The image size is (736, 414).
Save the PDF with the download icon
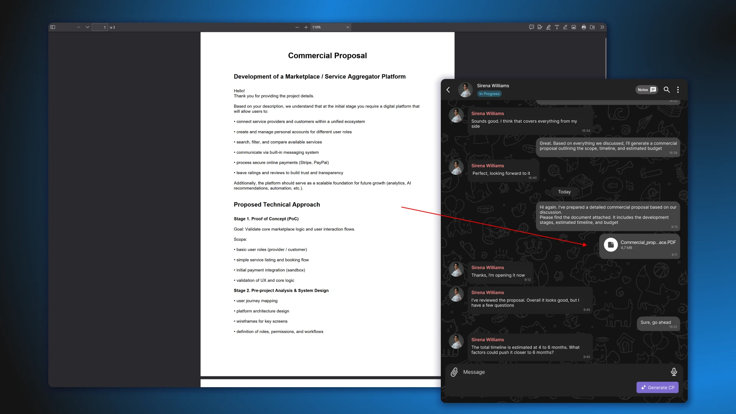tap(592, 27)
